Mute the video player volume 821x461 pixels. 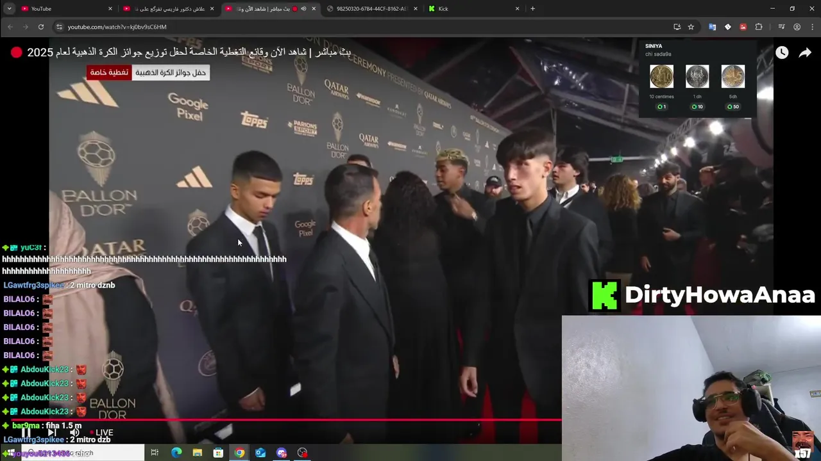tap(74, 433)
